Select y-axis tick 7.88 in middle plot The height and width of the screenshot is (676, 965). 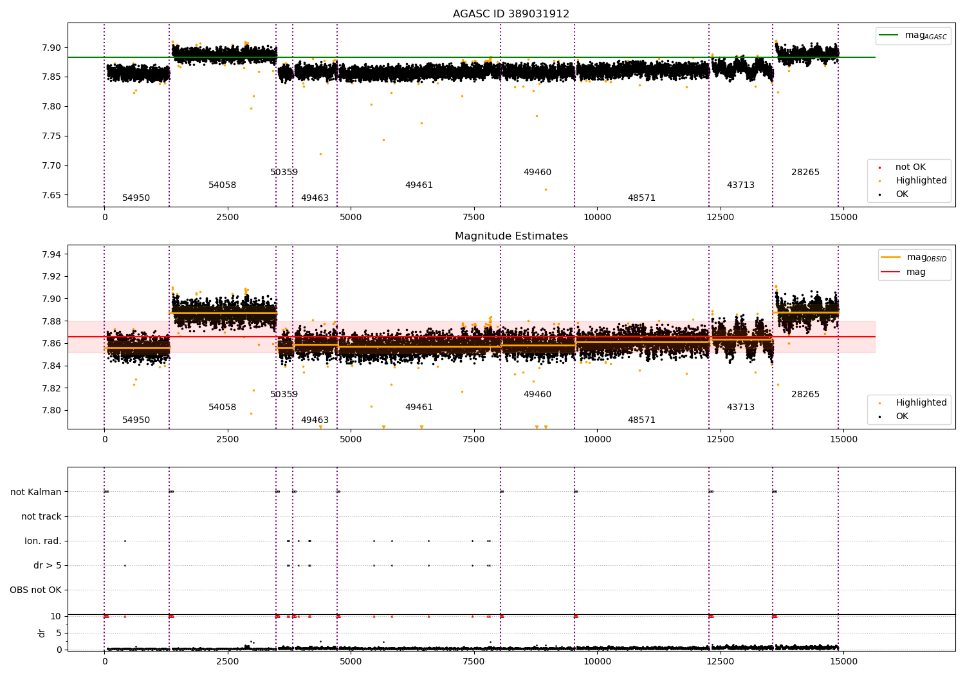pos(51,321)
